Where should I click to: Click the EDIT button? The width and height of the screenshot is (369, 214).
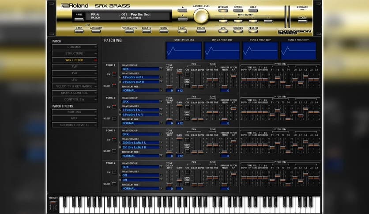[182, 31]
